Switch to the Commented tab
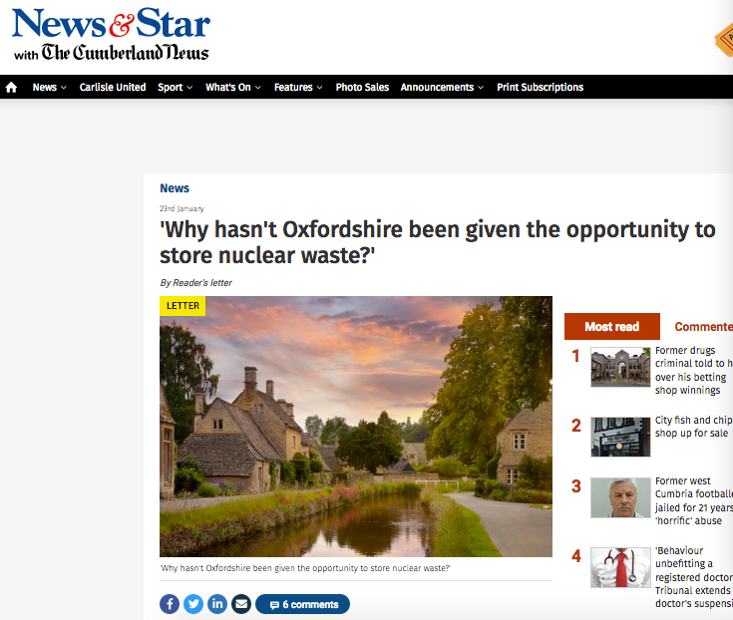This screenshot has height=620, width=733. (x=703, y=327)
